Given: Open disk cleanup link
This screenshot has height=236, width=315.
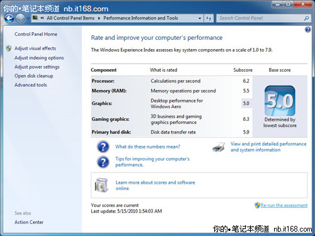Looking at the screenshot, I should (33, 76).
